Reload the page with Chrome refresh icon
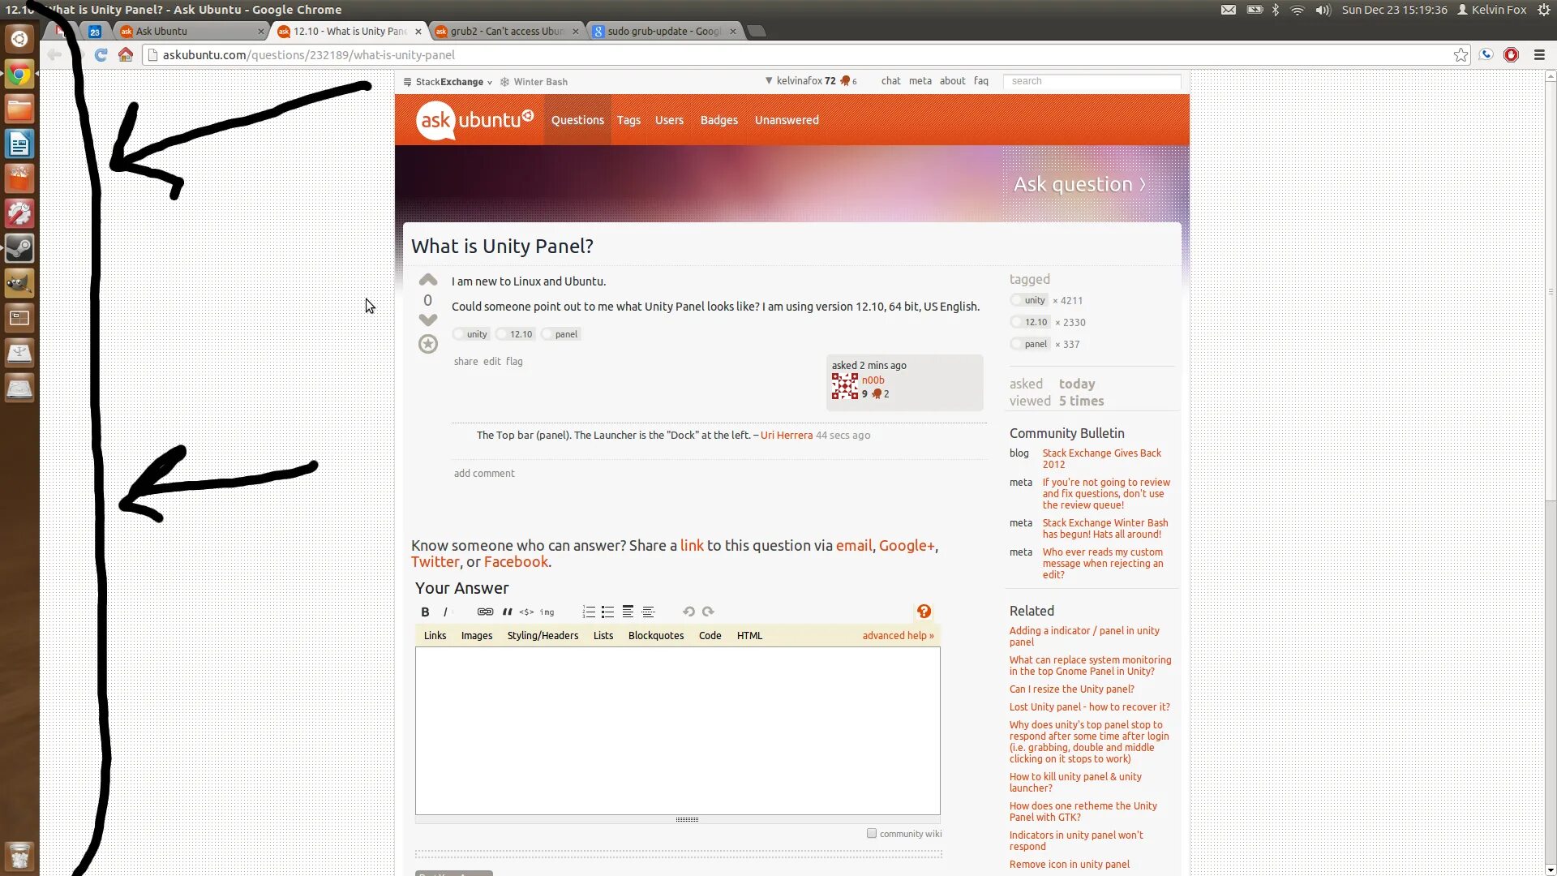 [x=101, y=55]
